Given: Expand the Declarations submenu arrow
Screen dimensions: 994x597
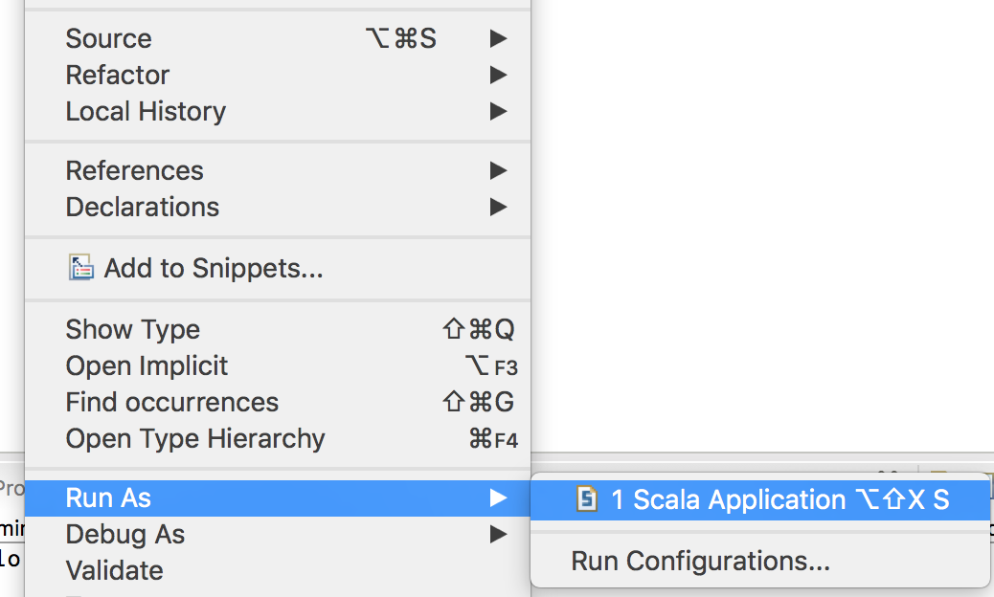Looking at the screenshot, I should (x=498, y=207).
